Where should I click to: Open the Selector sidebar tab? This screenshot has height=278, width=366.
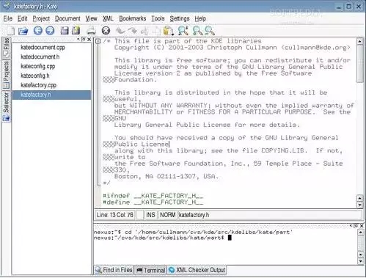(6, 106)
